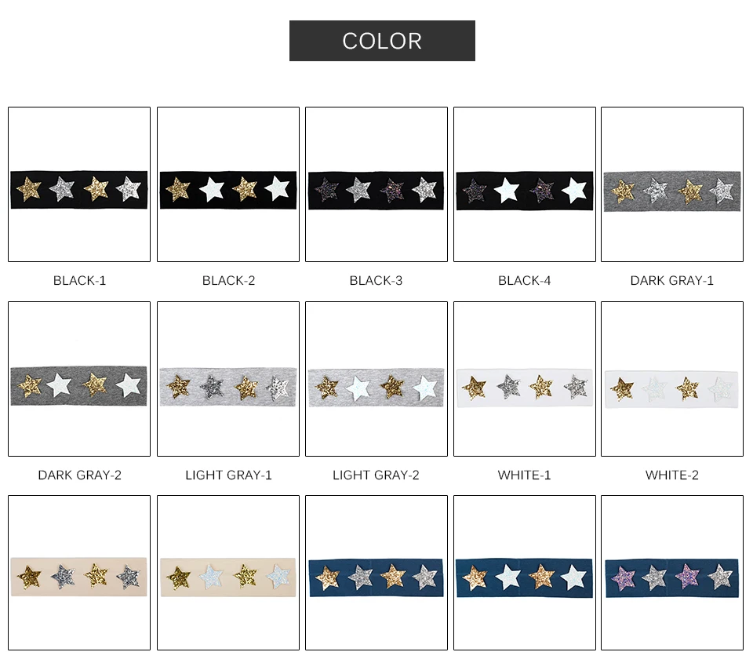Click the DARK GRAY-1 text label
Screen dimensions: 753x652
click(x=672, y=281)
